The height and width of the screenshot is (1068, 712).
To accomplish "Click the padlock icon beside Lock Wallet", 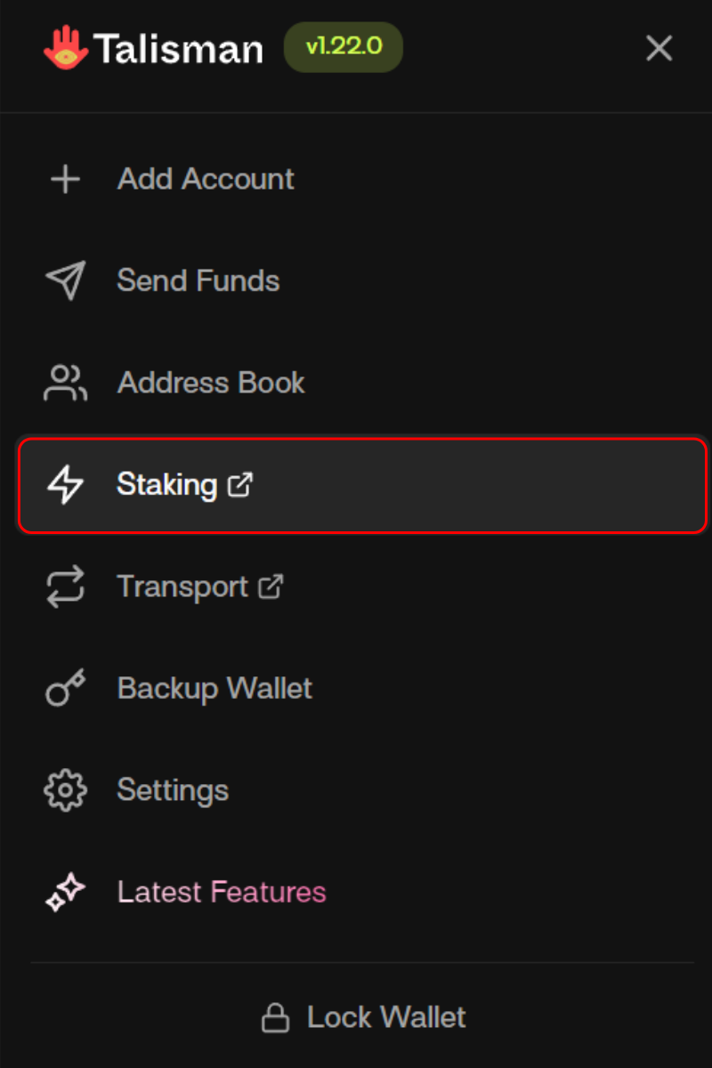I will click(275, 1017).
